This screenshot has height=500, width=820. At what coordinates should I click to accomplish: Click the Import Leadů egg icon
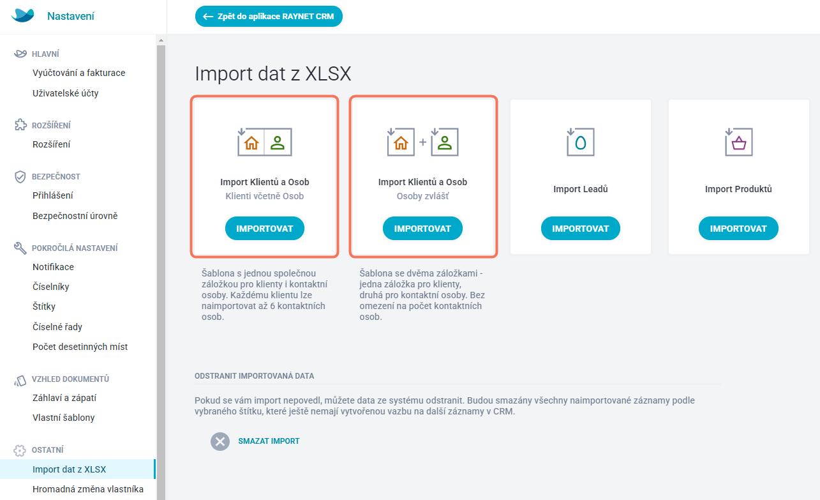pos(580,142)
